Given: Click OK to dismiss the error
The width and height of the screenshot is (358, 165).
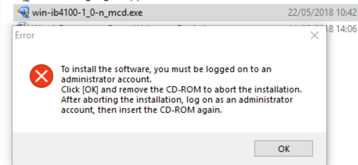Looking at the screenshot, I should (x=283, y=149).
